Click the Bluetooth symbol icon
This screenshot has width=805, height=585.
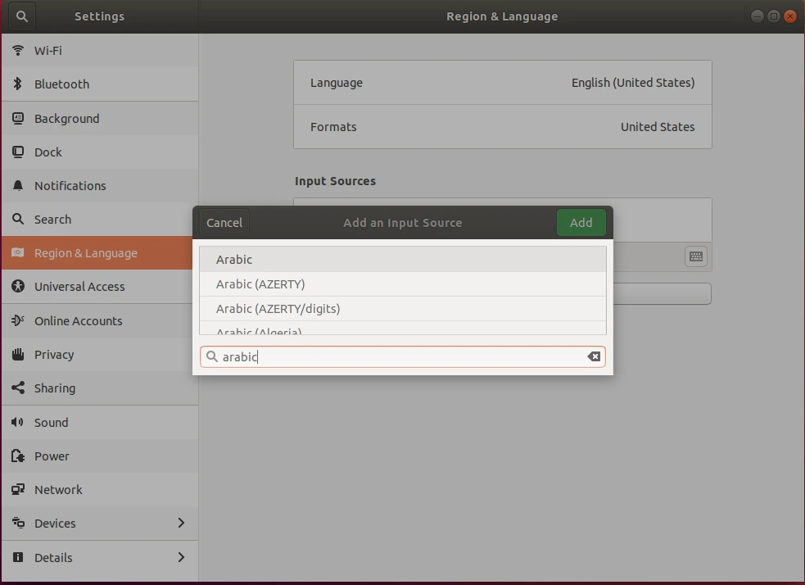[x=18, y=84]
